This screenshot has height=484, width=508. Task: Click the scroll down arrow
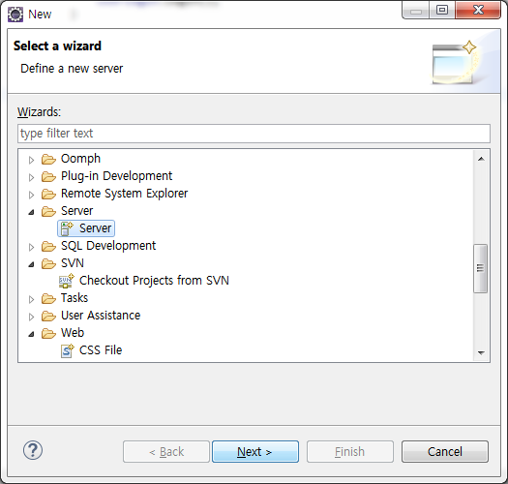click(x=481, y=352)
